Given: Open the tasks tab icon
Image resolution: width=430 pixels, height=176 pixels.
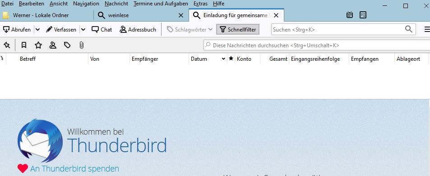Looking at the screenshot, I should [x=363, y=15].
